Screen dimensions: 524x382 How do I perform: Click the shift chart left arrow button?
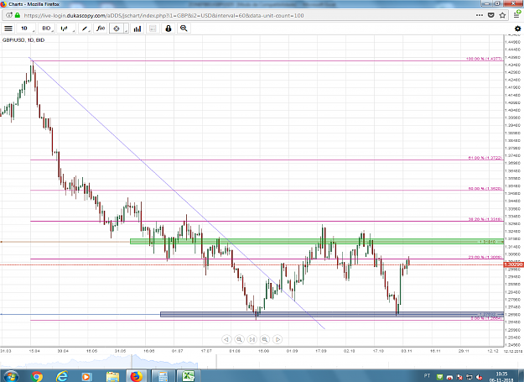(226, 339)
